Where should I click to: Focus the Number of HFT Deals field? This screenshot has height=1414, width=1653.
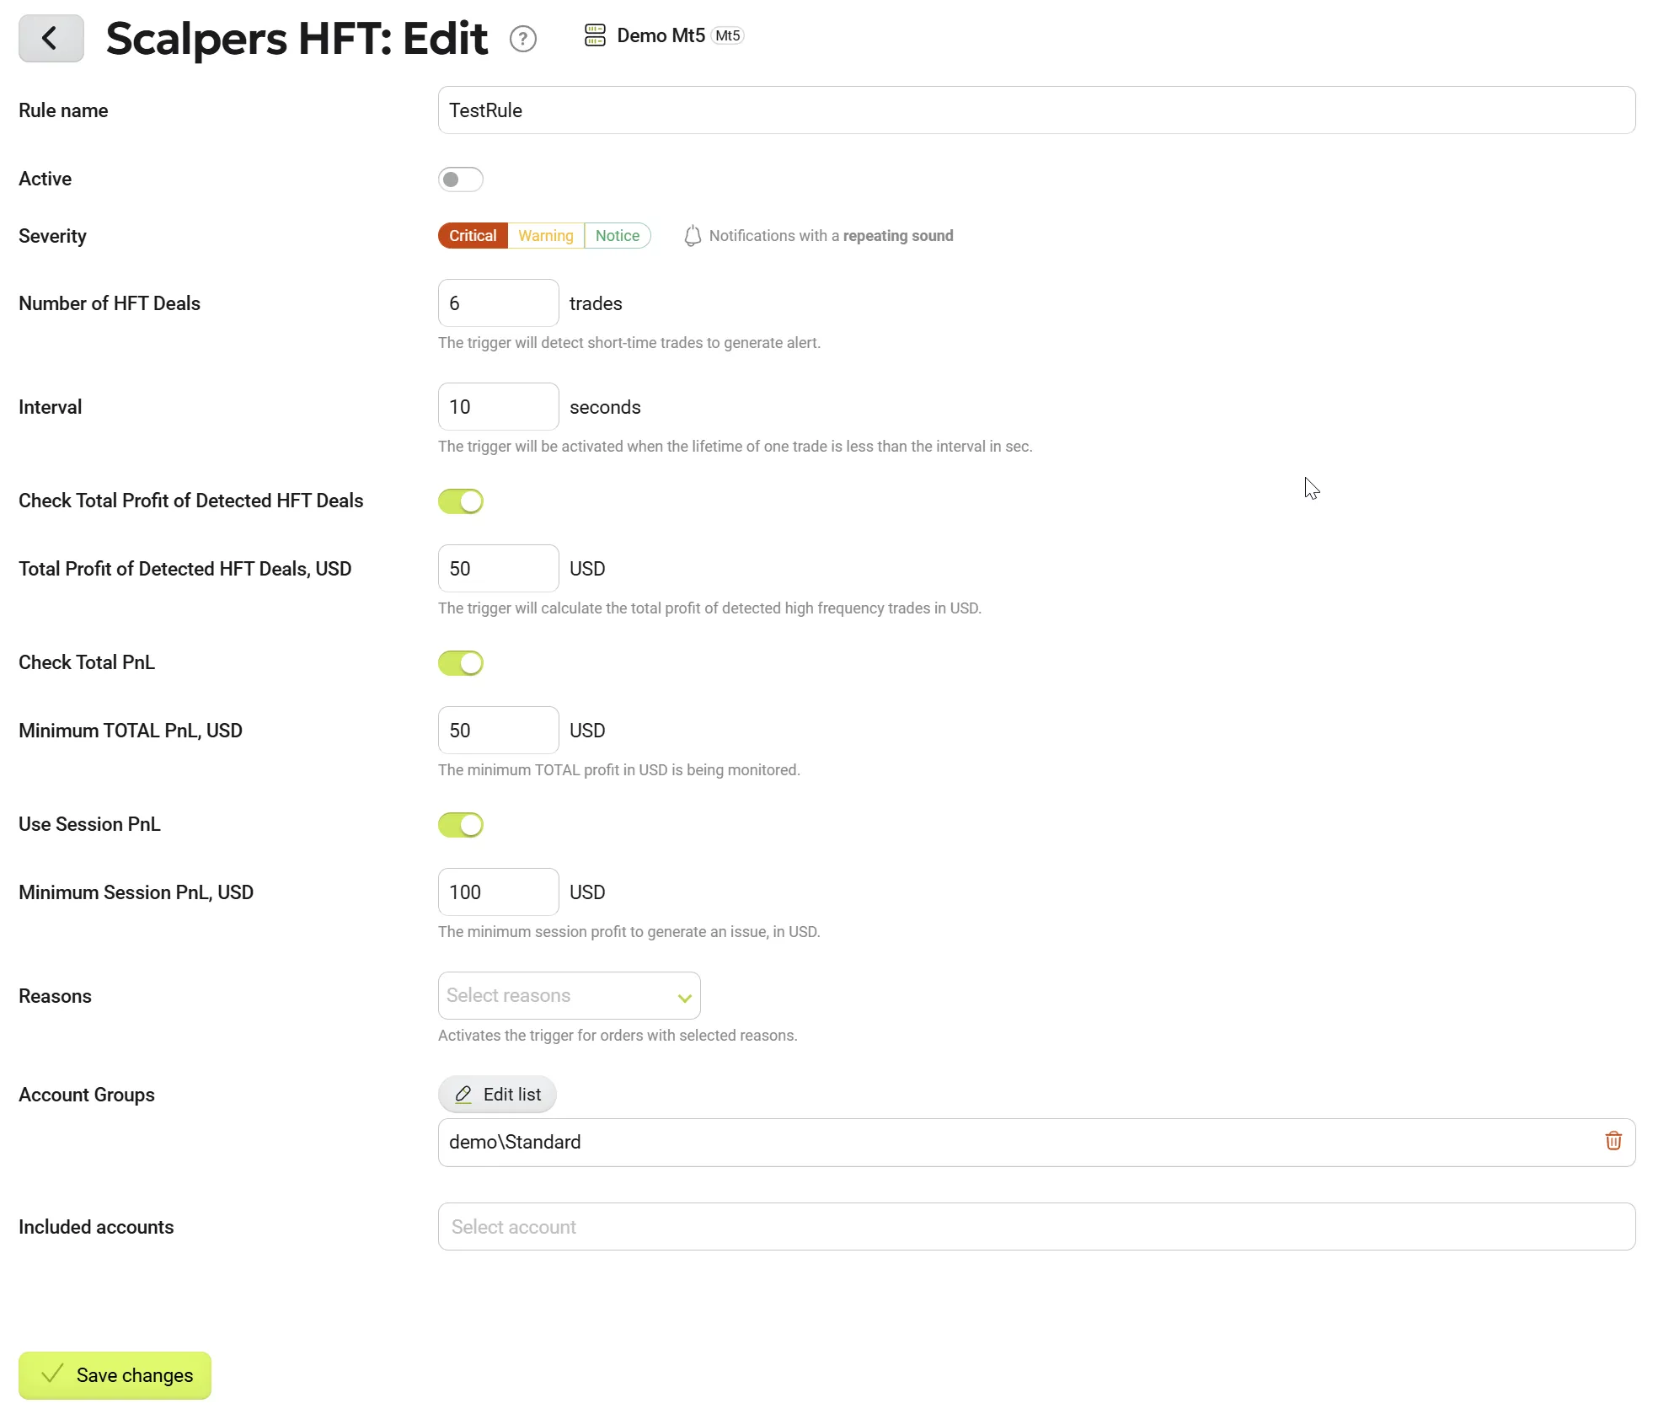click(x=499, y=303)
